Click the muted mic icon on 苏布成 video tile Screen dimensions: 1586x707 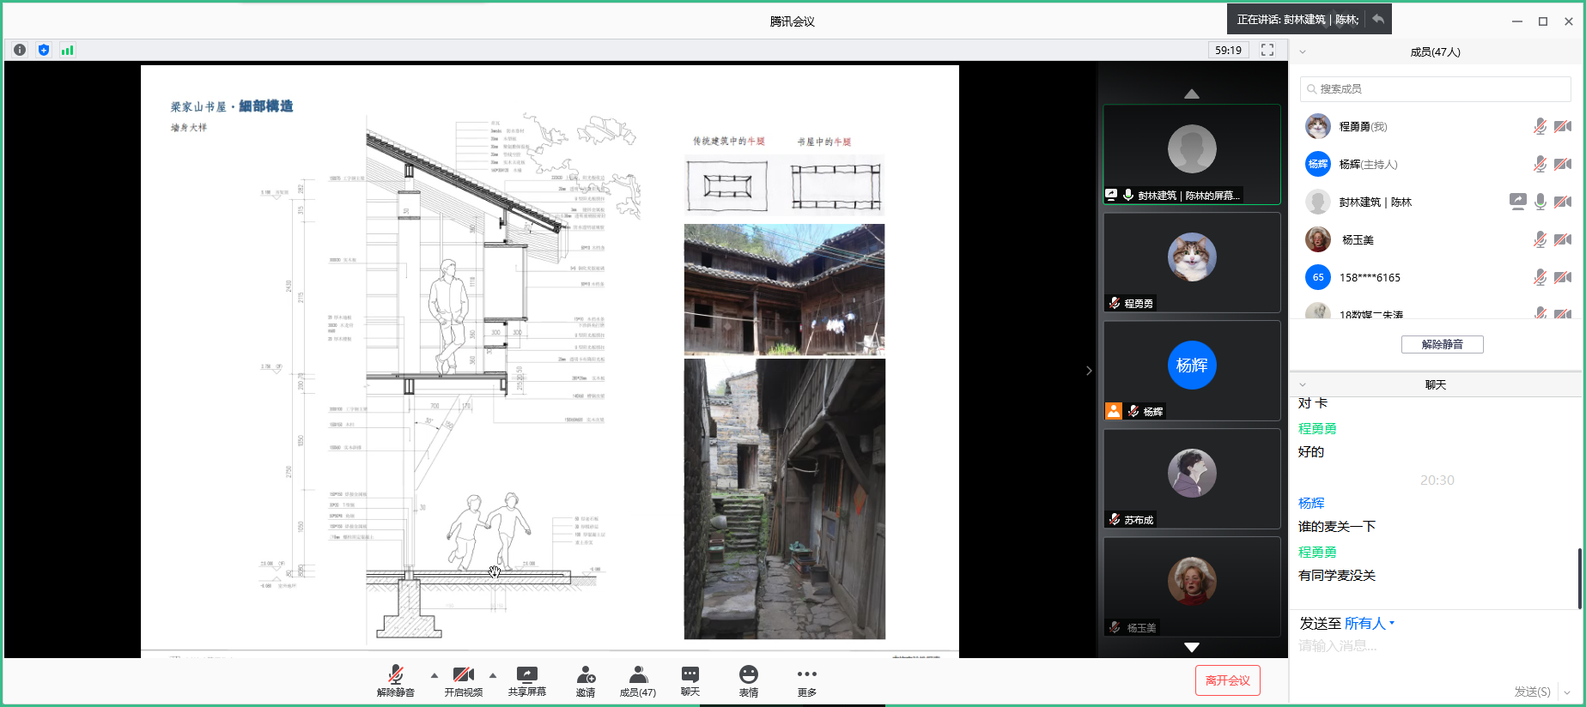pos(1115,519)
